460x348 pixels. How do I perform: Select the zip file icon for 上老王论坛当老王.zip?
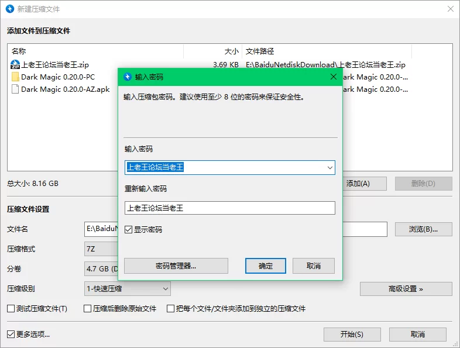point(15,64)
